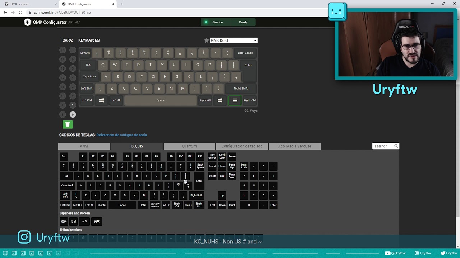Viewport: 460px width, 258px height.
Task: Click the star favorite colorway icon
Action: 207,40
